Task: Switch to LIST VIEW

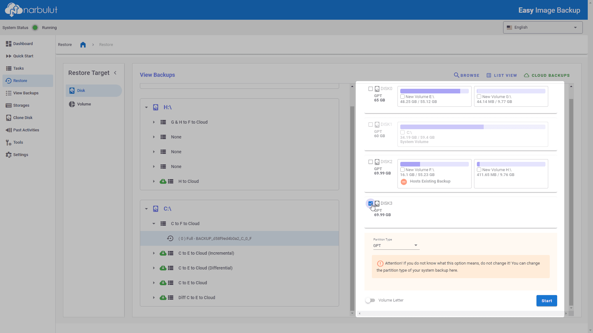Action: [502, 75]
